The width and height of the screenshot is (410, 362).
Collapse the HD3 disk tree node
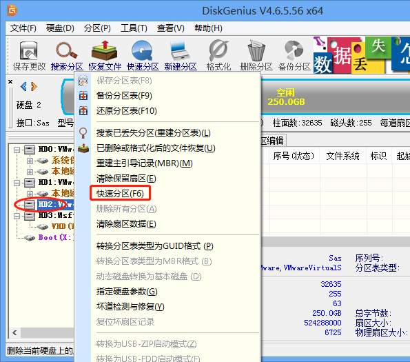17,216
